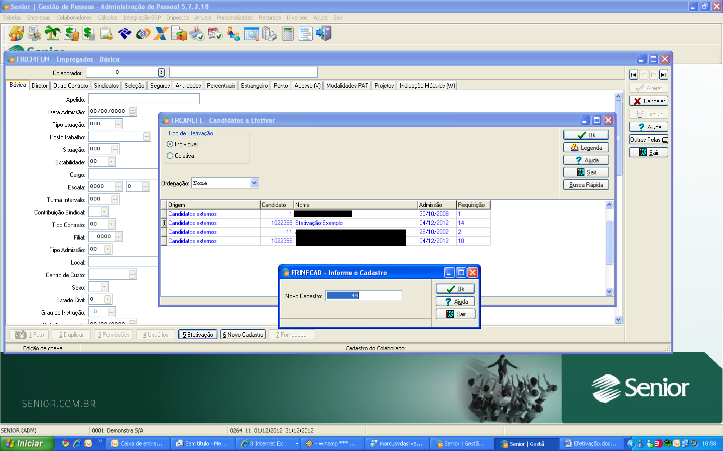The image size is (723, 451).
Task: Open the printer with pages toolbar icon
Action: pyautogui.click(x=270, y=34)
